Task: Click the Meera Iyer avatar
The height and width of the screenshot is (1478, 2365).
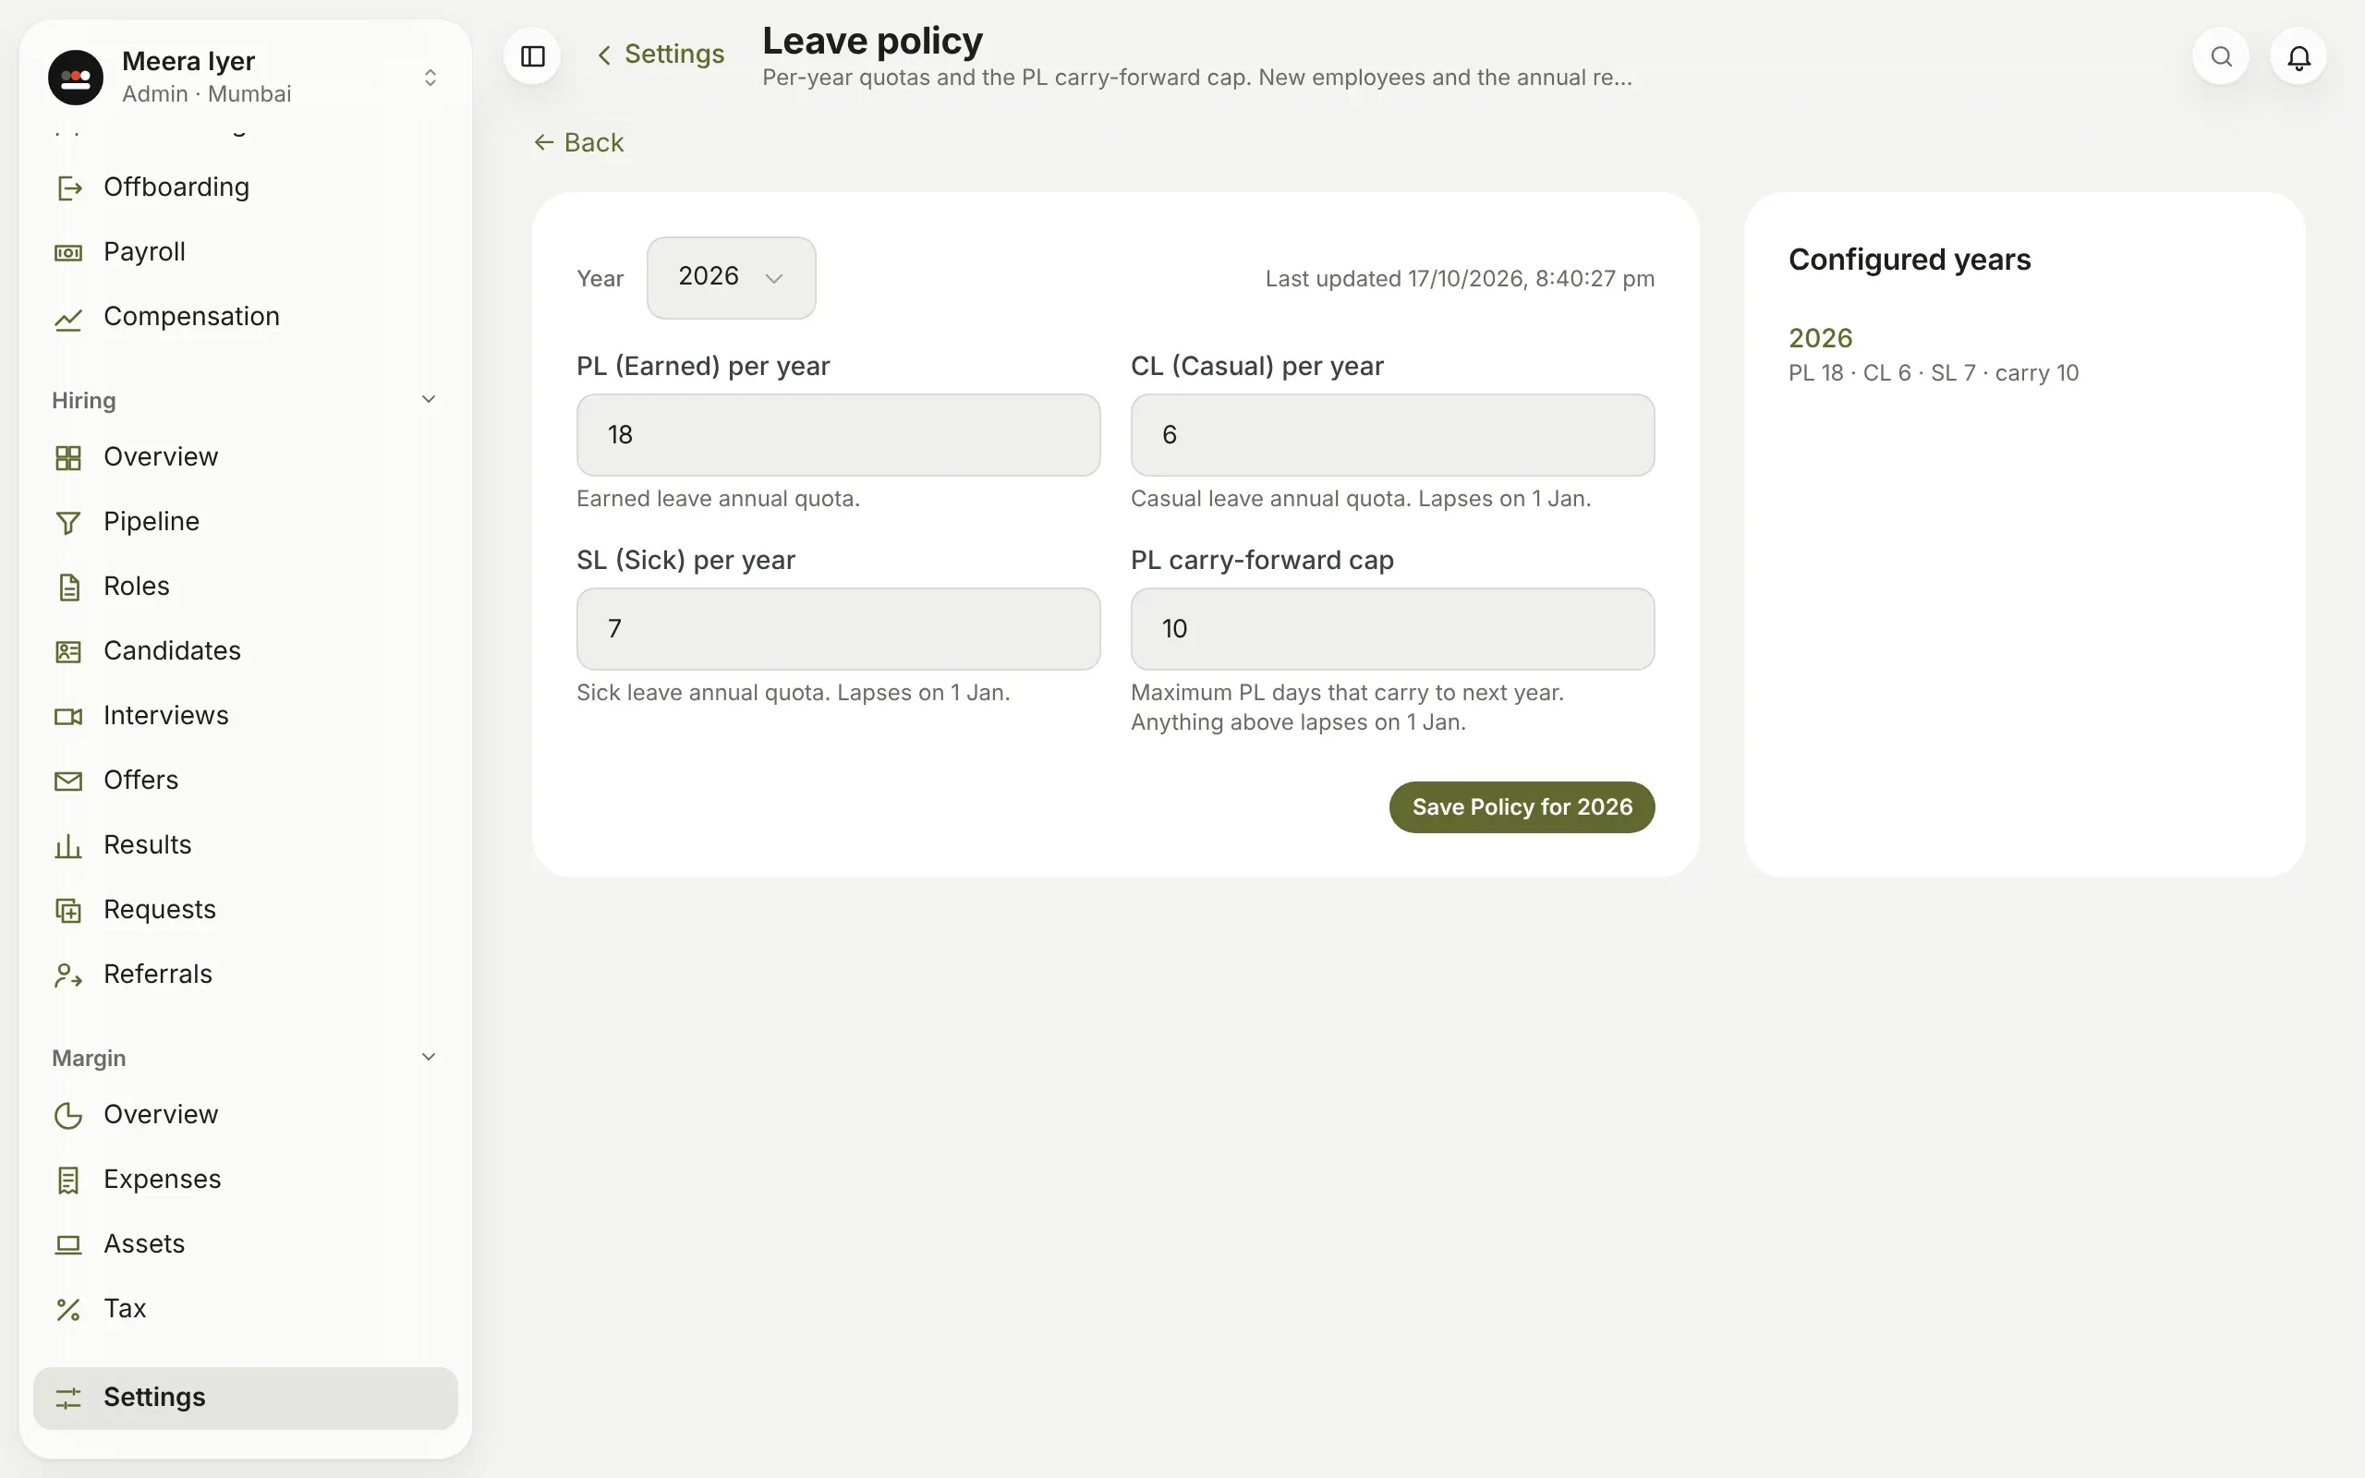Action: click(x=77, y=78)
